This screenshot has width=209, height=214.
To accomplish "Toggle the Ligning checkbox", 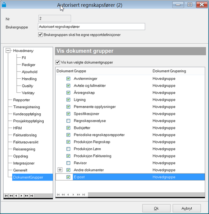I will 68,100.
